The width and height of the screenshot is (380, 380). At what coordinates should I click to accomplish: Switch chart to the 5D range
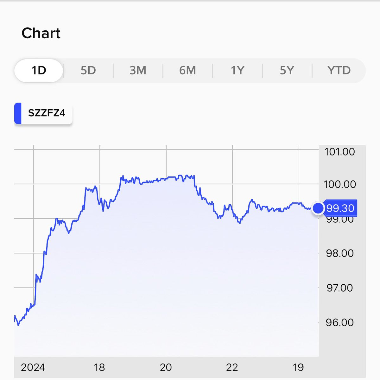point(88,70)
